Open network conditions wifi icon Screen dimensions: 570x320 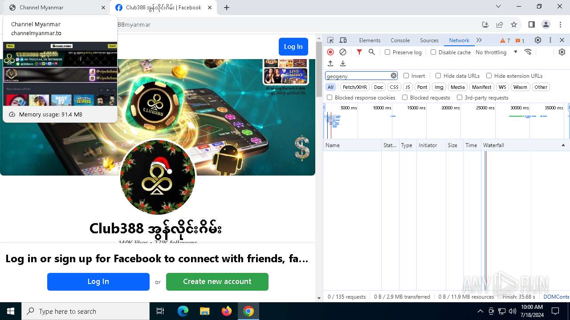(x=528, y=52)
